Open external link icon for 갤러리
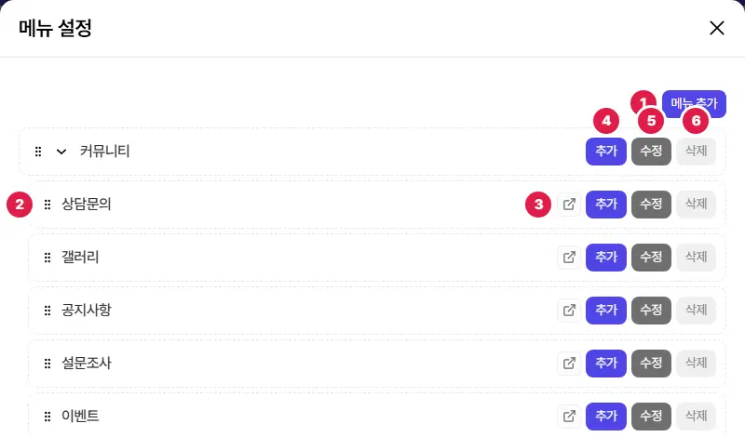Viewport: 745px width, 437px height. coord(569,258)
